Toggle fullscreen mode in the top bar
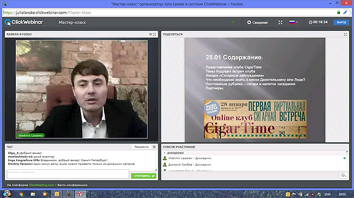Image resolution: width=354 pixels, height=198 pixels. pos(280,22)
